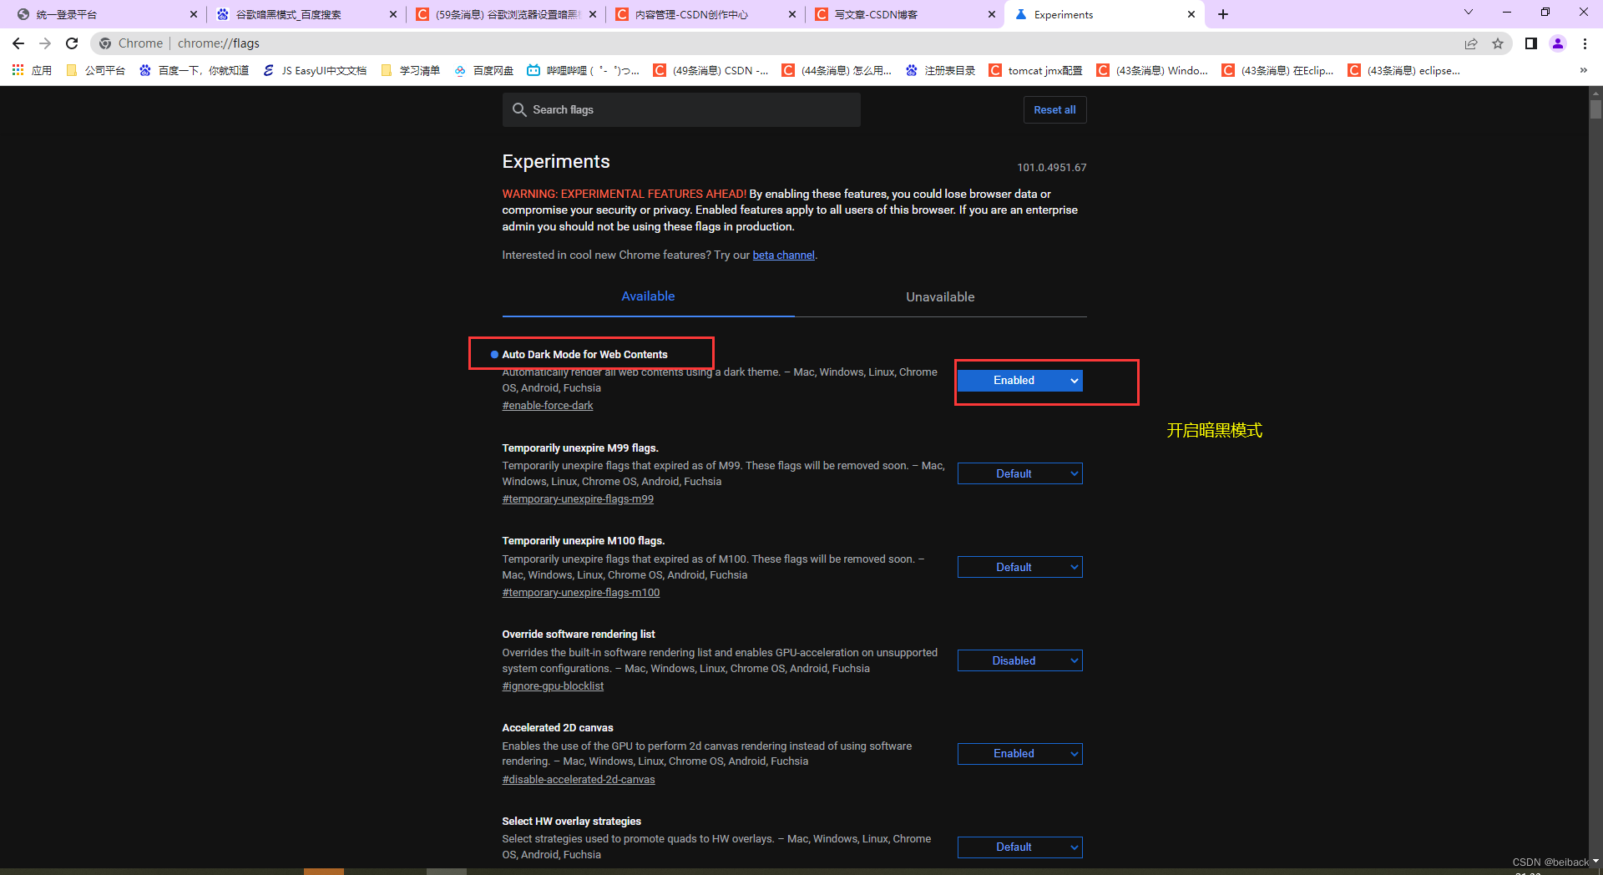The image size is (1603, 875).
Task: Open the 注册表目录 bookmark
Action: [941, 70]
